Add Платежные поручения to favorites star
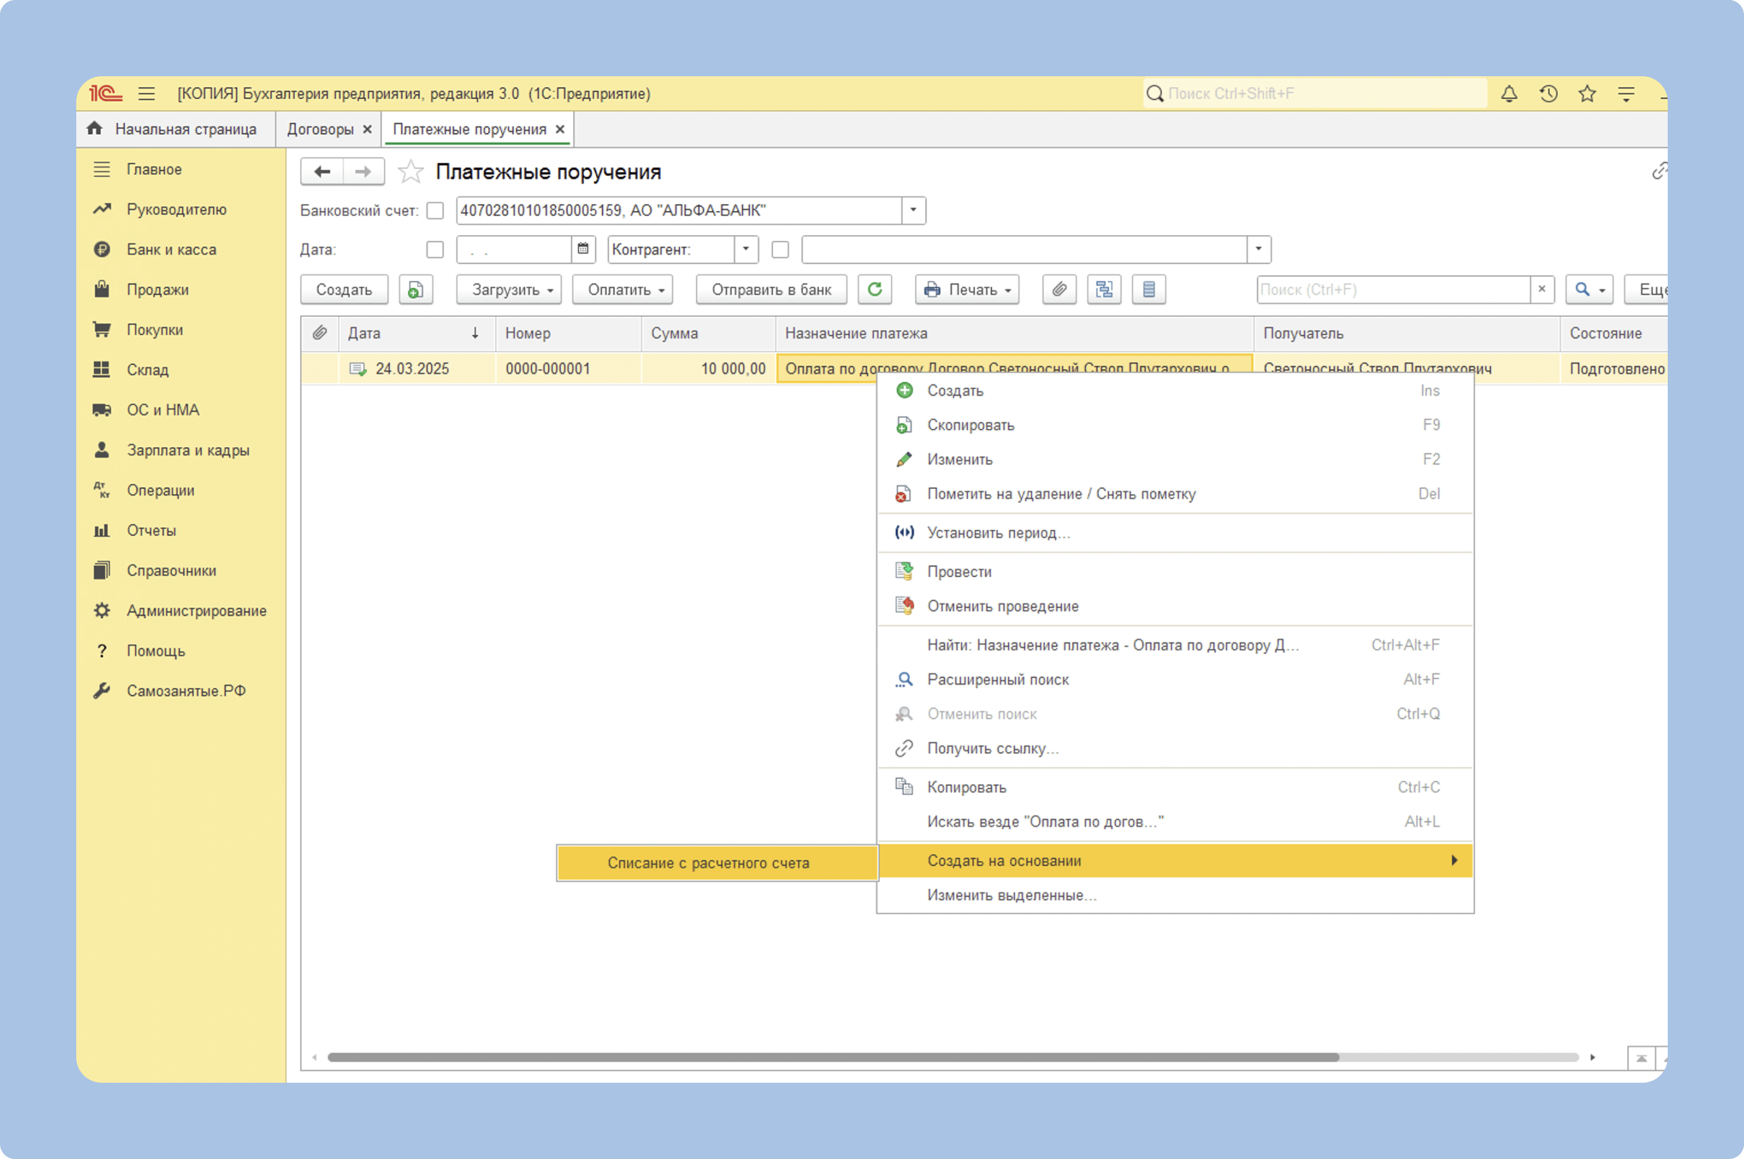 (411, 172)
